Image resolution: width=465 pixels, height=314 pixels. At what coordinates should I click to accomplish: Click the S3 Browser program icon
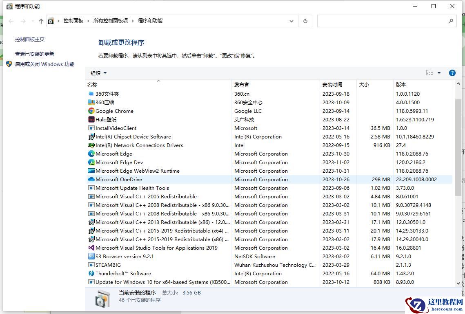(91, 256)
